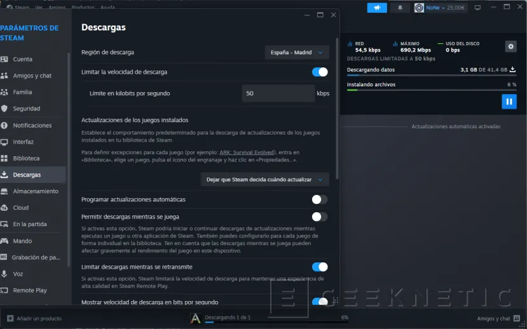Click the Almacenamiento drive icon
Image resolution: width=527 pixels, height=329 pixels.
4,191
